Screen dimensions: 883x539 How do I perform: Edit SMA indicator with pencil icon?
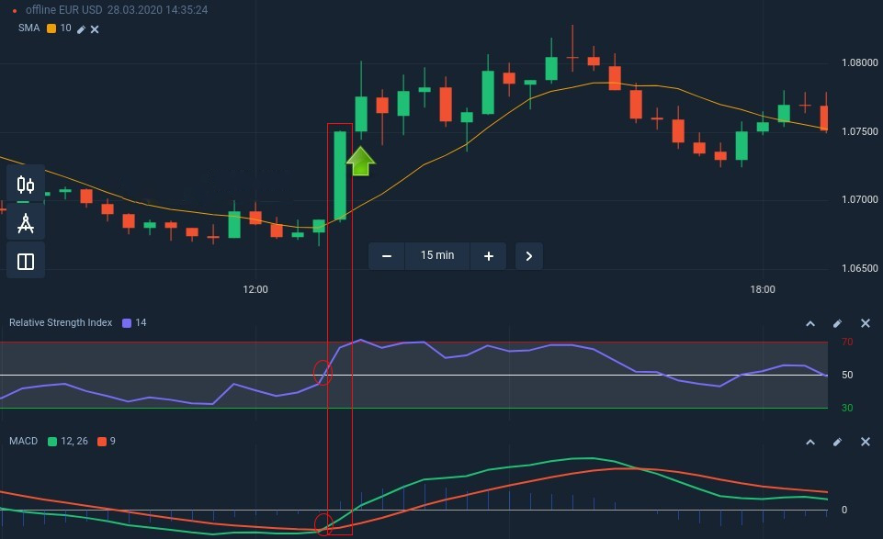coord(81,29)
